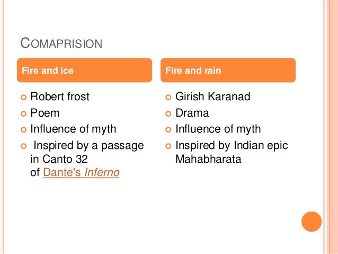Click the word 'Poem'
338x254 pixels.
click(x=45, y=113)
